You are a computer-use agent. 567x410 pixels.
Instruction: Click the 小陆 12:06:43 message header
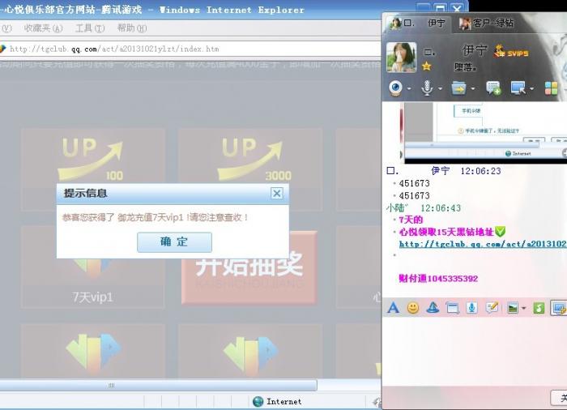424,208
